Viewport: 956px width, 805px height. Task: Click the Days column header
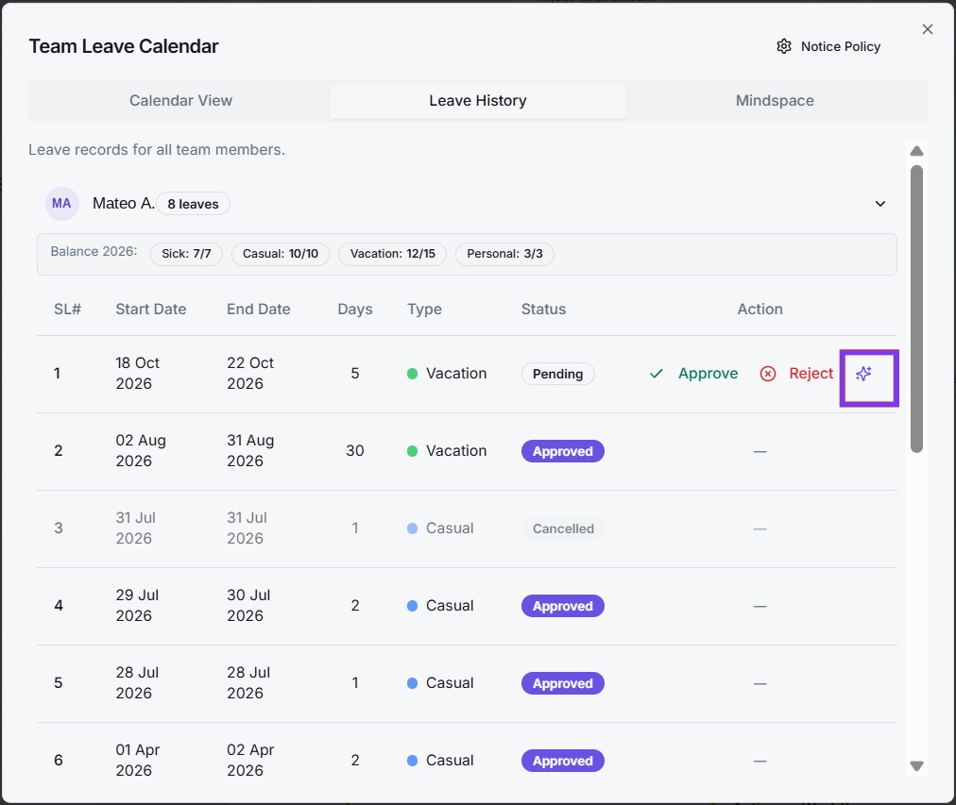click(x=355, y=310)
